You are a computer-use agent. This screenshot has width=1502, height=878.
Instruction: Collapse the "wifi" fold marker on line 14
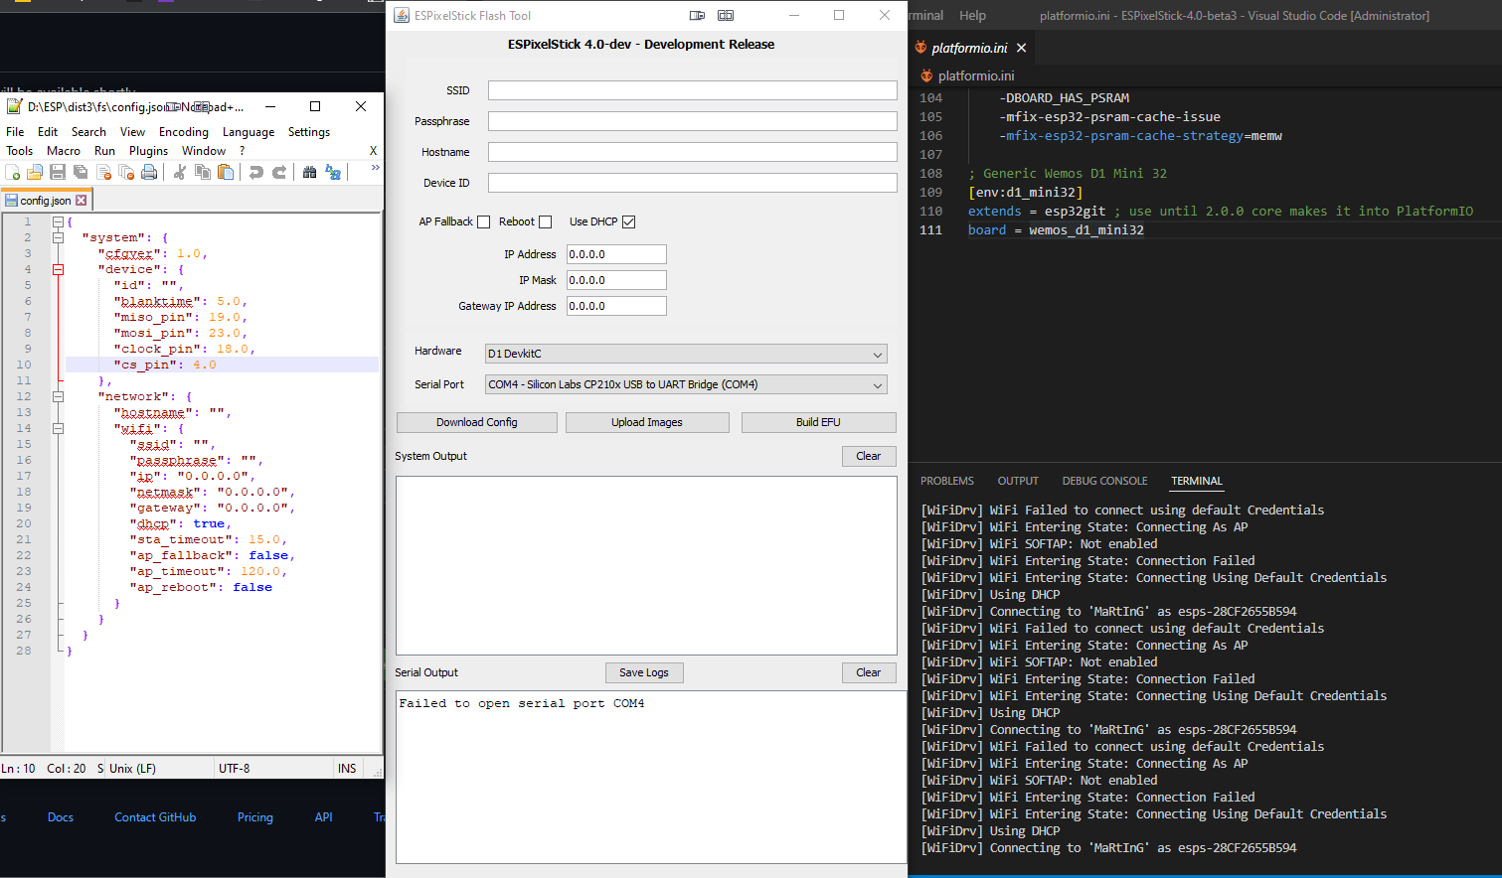[x=58, y=428]
